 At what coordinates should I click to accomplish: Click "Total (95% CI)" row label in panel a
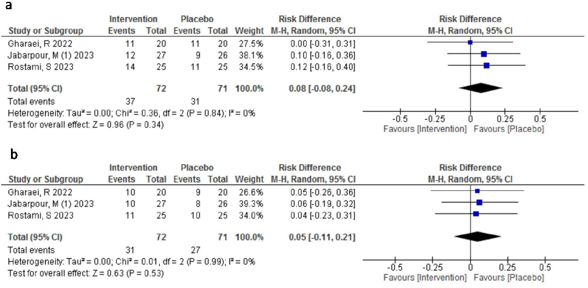(x=35, y=88)
